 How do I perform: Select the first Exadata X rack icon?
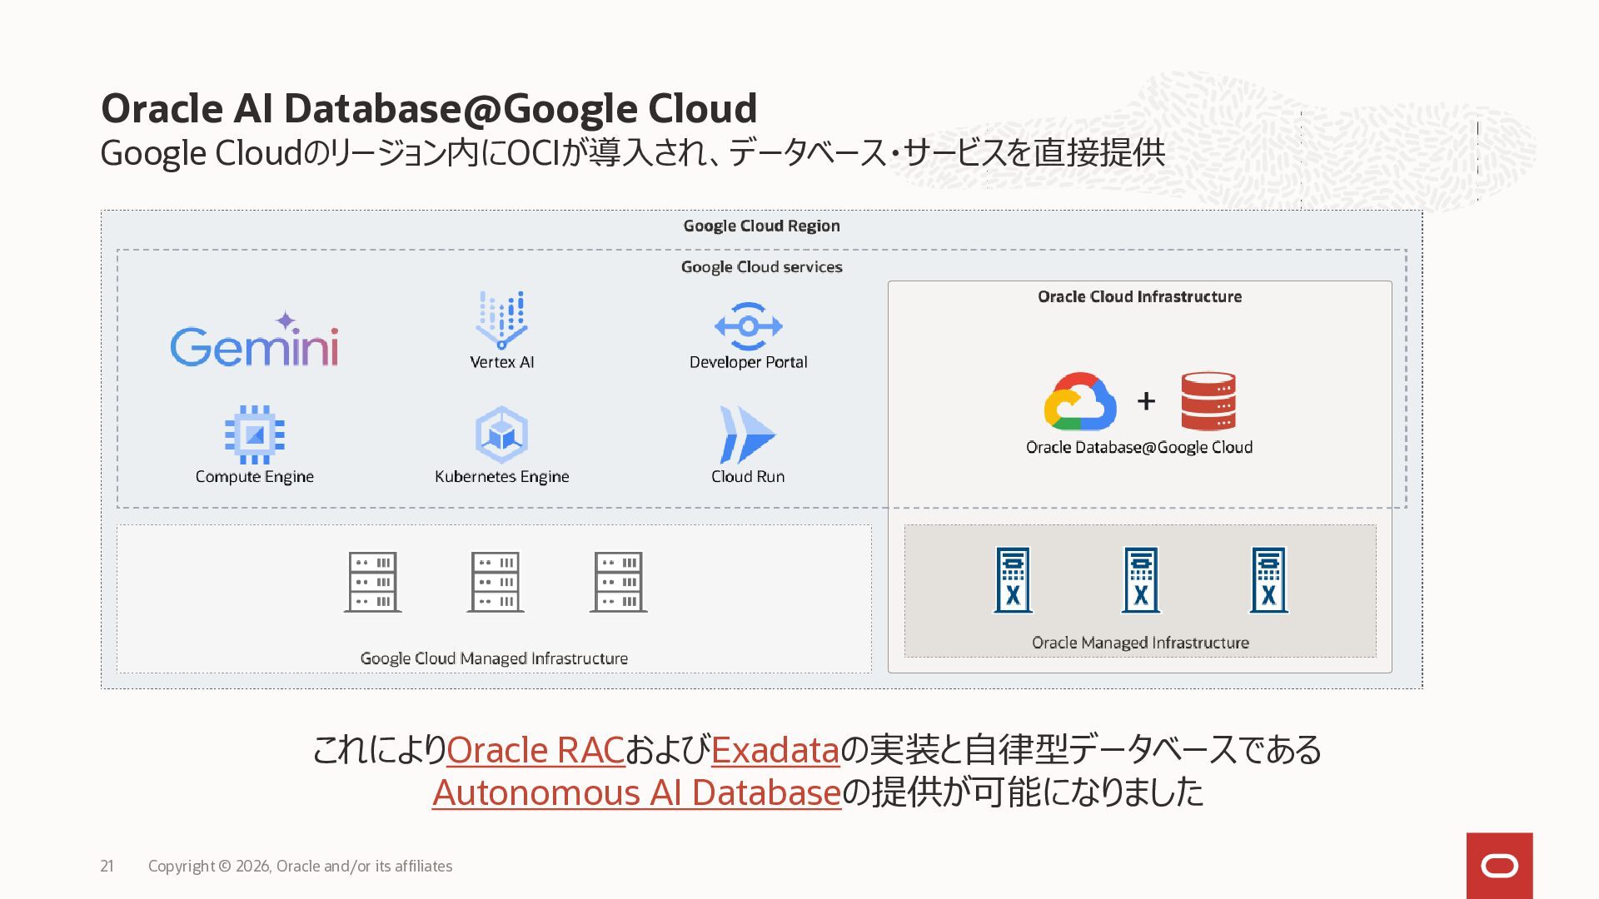(1014, 580)
